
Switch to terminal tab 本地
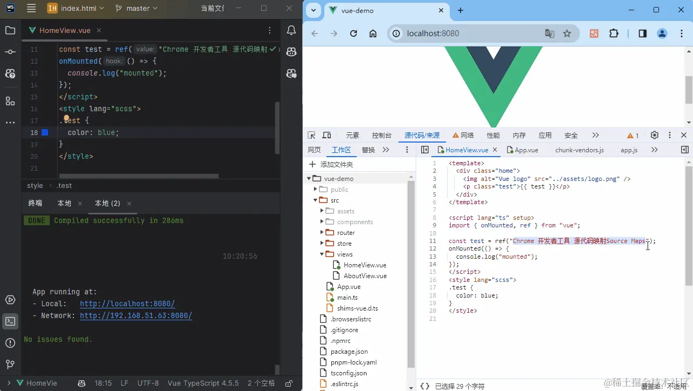64,203
